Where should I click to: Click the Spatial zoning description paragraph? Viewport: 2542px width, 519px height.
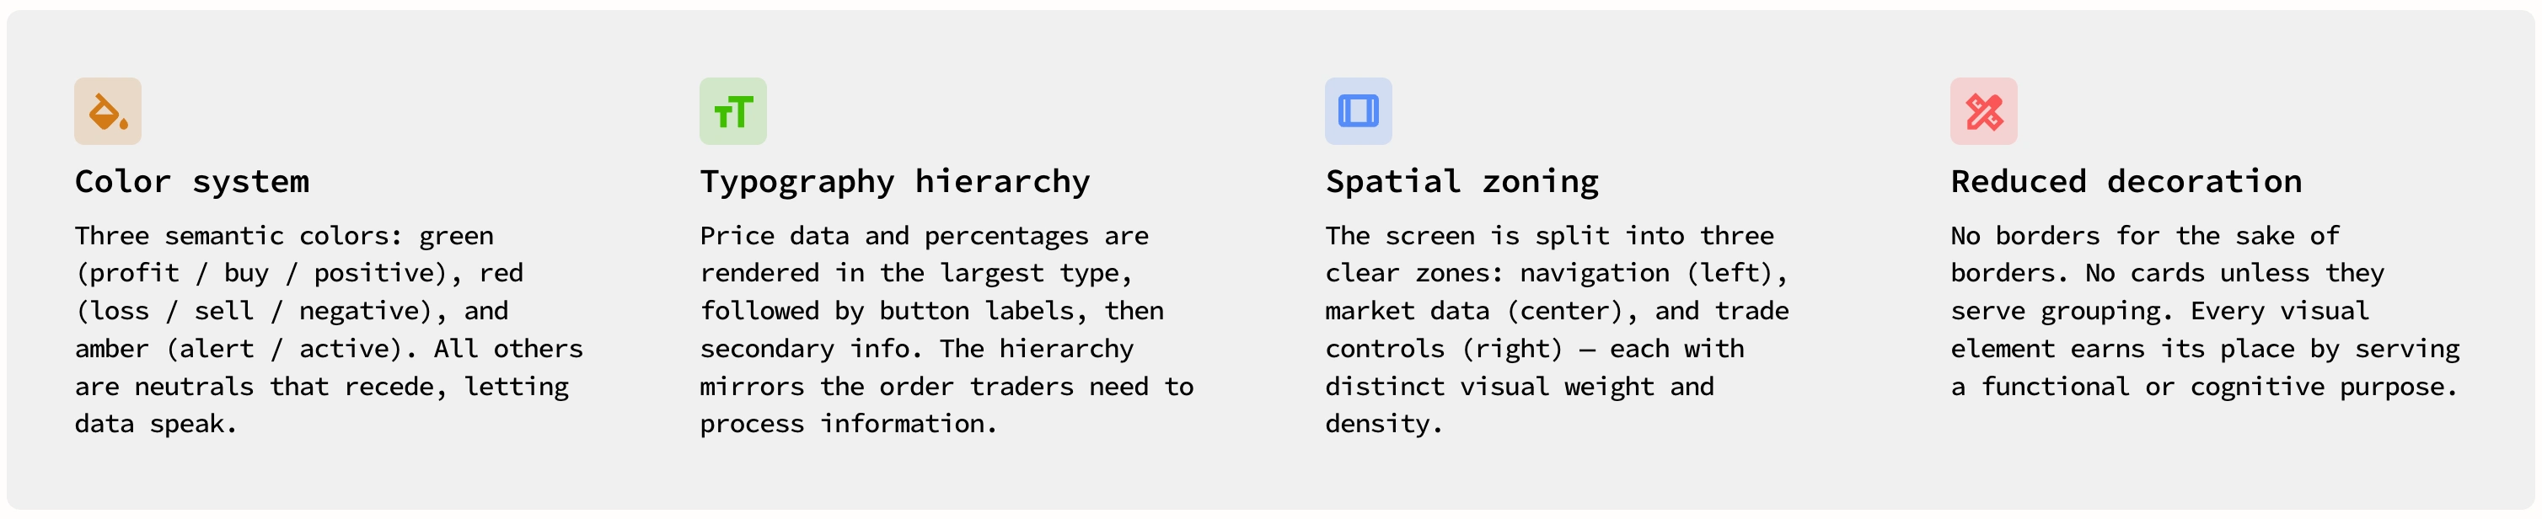click(1558, 329)
